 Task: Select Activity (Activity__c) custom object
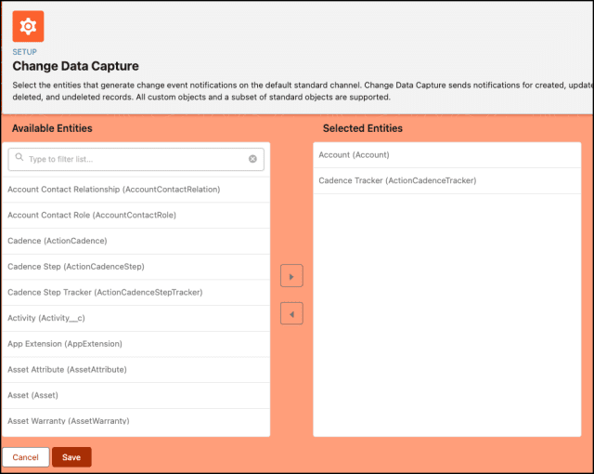(x=52, y=318)
